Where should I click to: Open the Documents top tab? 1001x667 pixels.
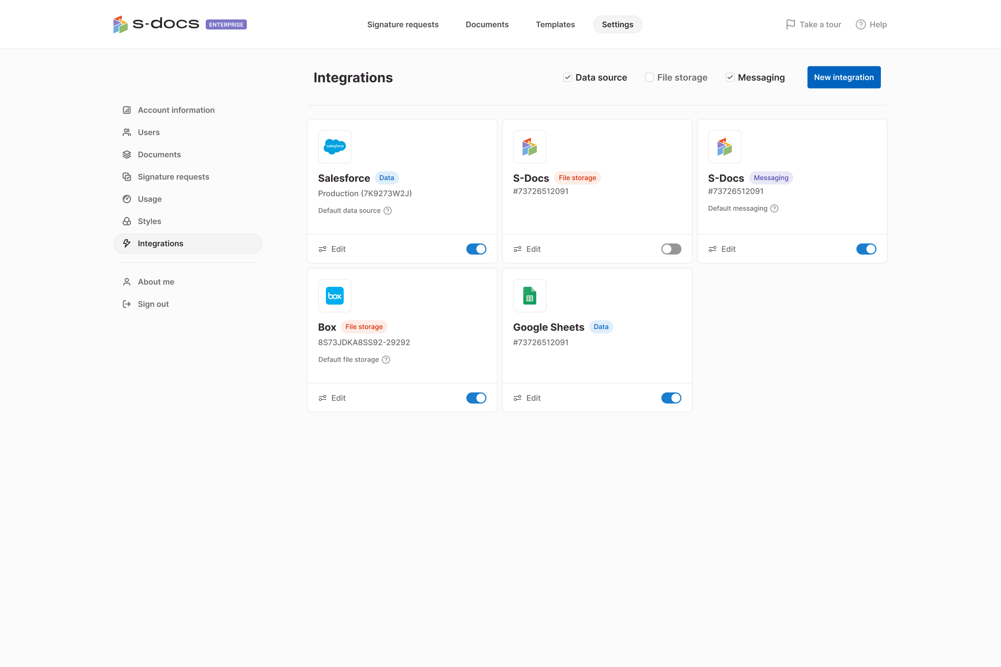point(487,24)
